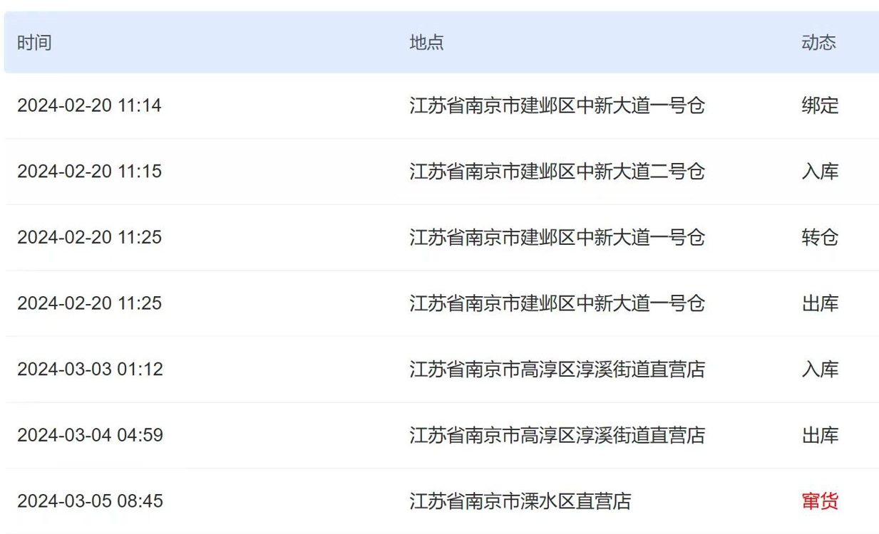Image resolution: width=879 pixels, height=534 pixels.
Task: Click the 淳溪街道直营店 location in the 03-03 row
Action: point(557,370)
